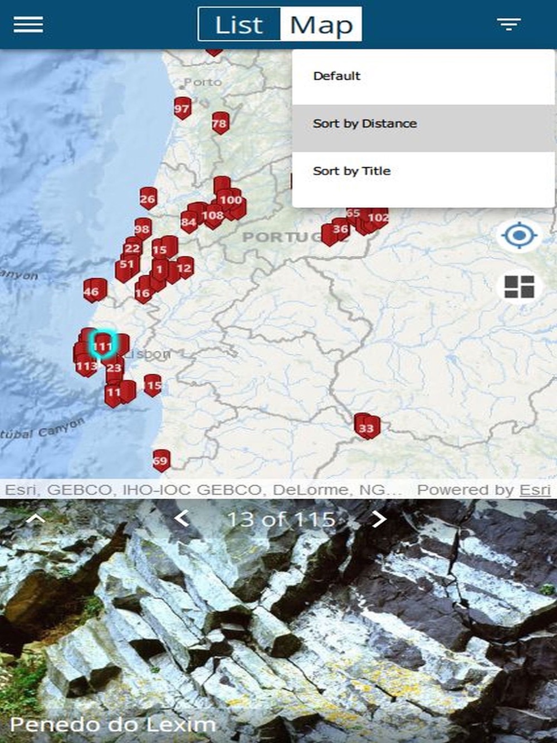
Task: Open the hamburger menu
Action: pyautogui.click(x=28, y=24)
